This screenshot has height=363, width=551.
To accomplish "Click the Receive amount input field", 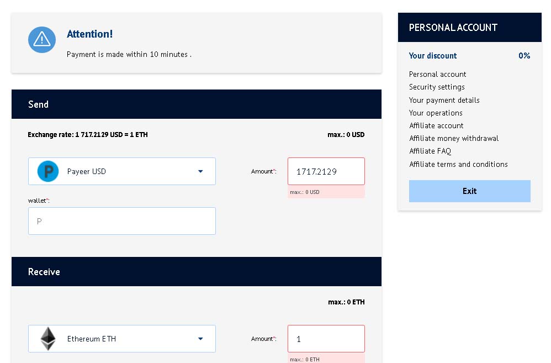I will [326, 339].
